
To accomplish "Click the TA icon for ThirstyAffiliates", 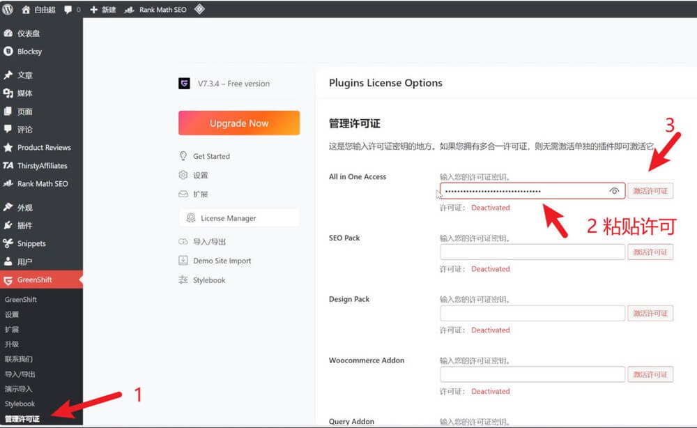I will 8,165.
